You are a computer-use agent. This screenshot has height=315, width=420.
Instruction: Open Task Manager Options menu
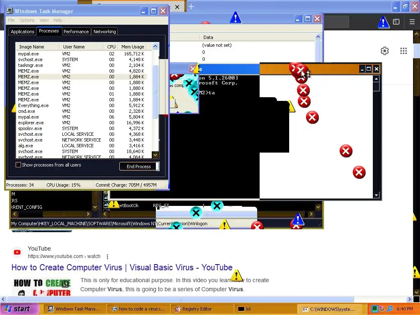coord(27,20)
